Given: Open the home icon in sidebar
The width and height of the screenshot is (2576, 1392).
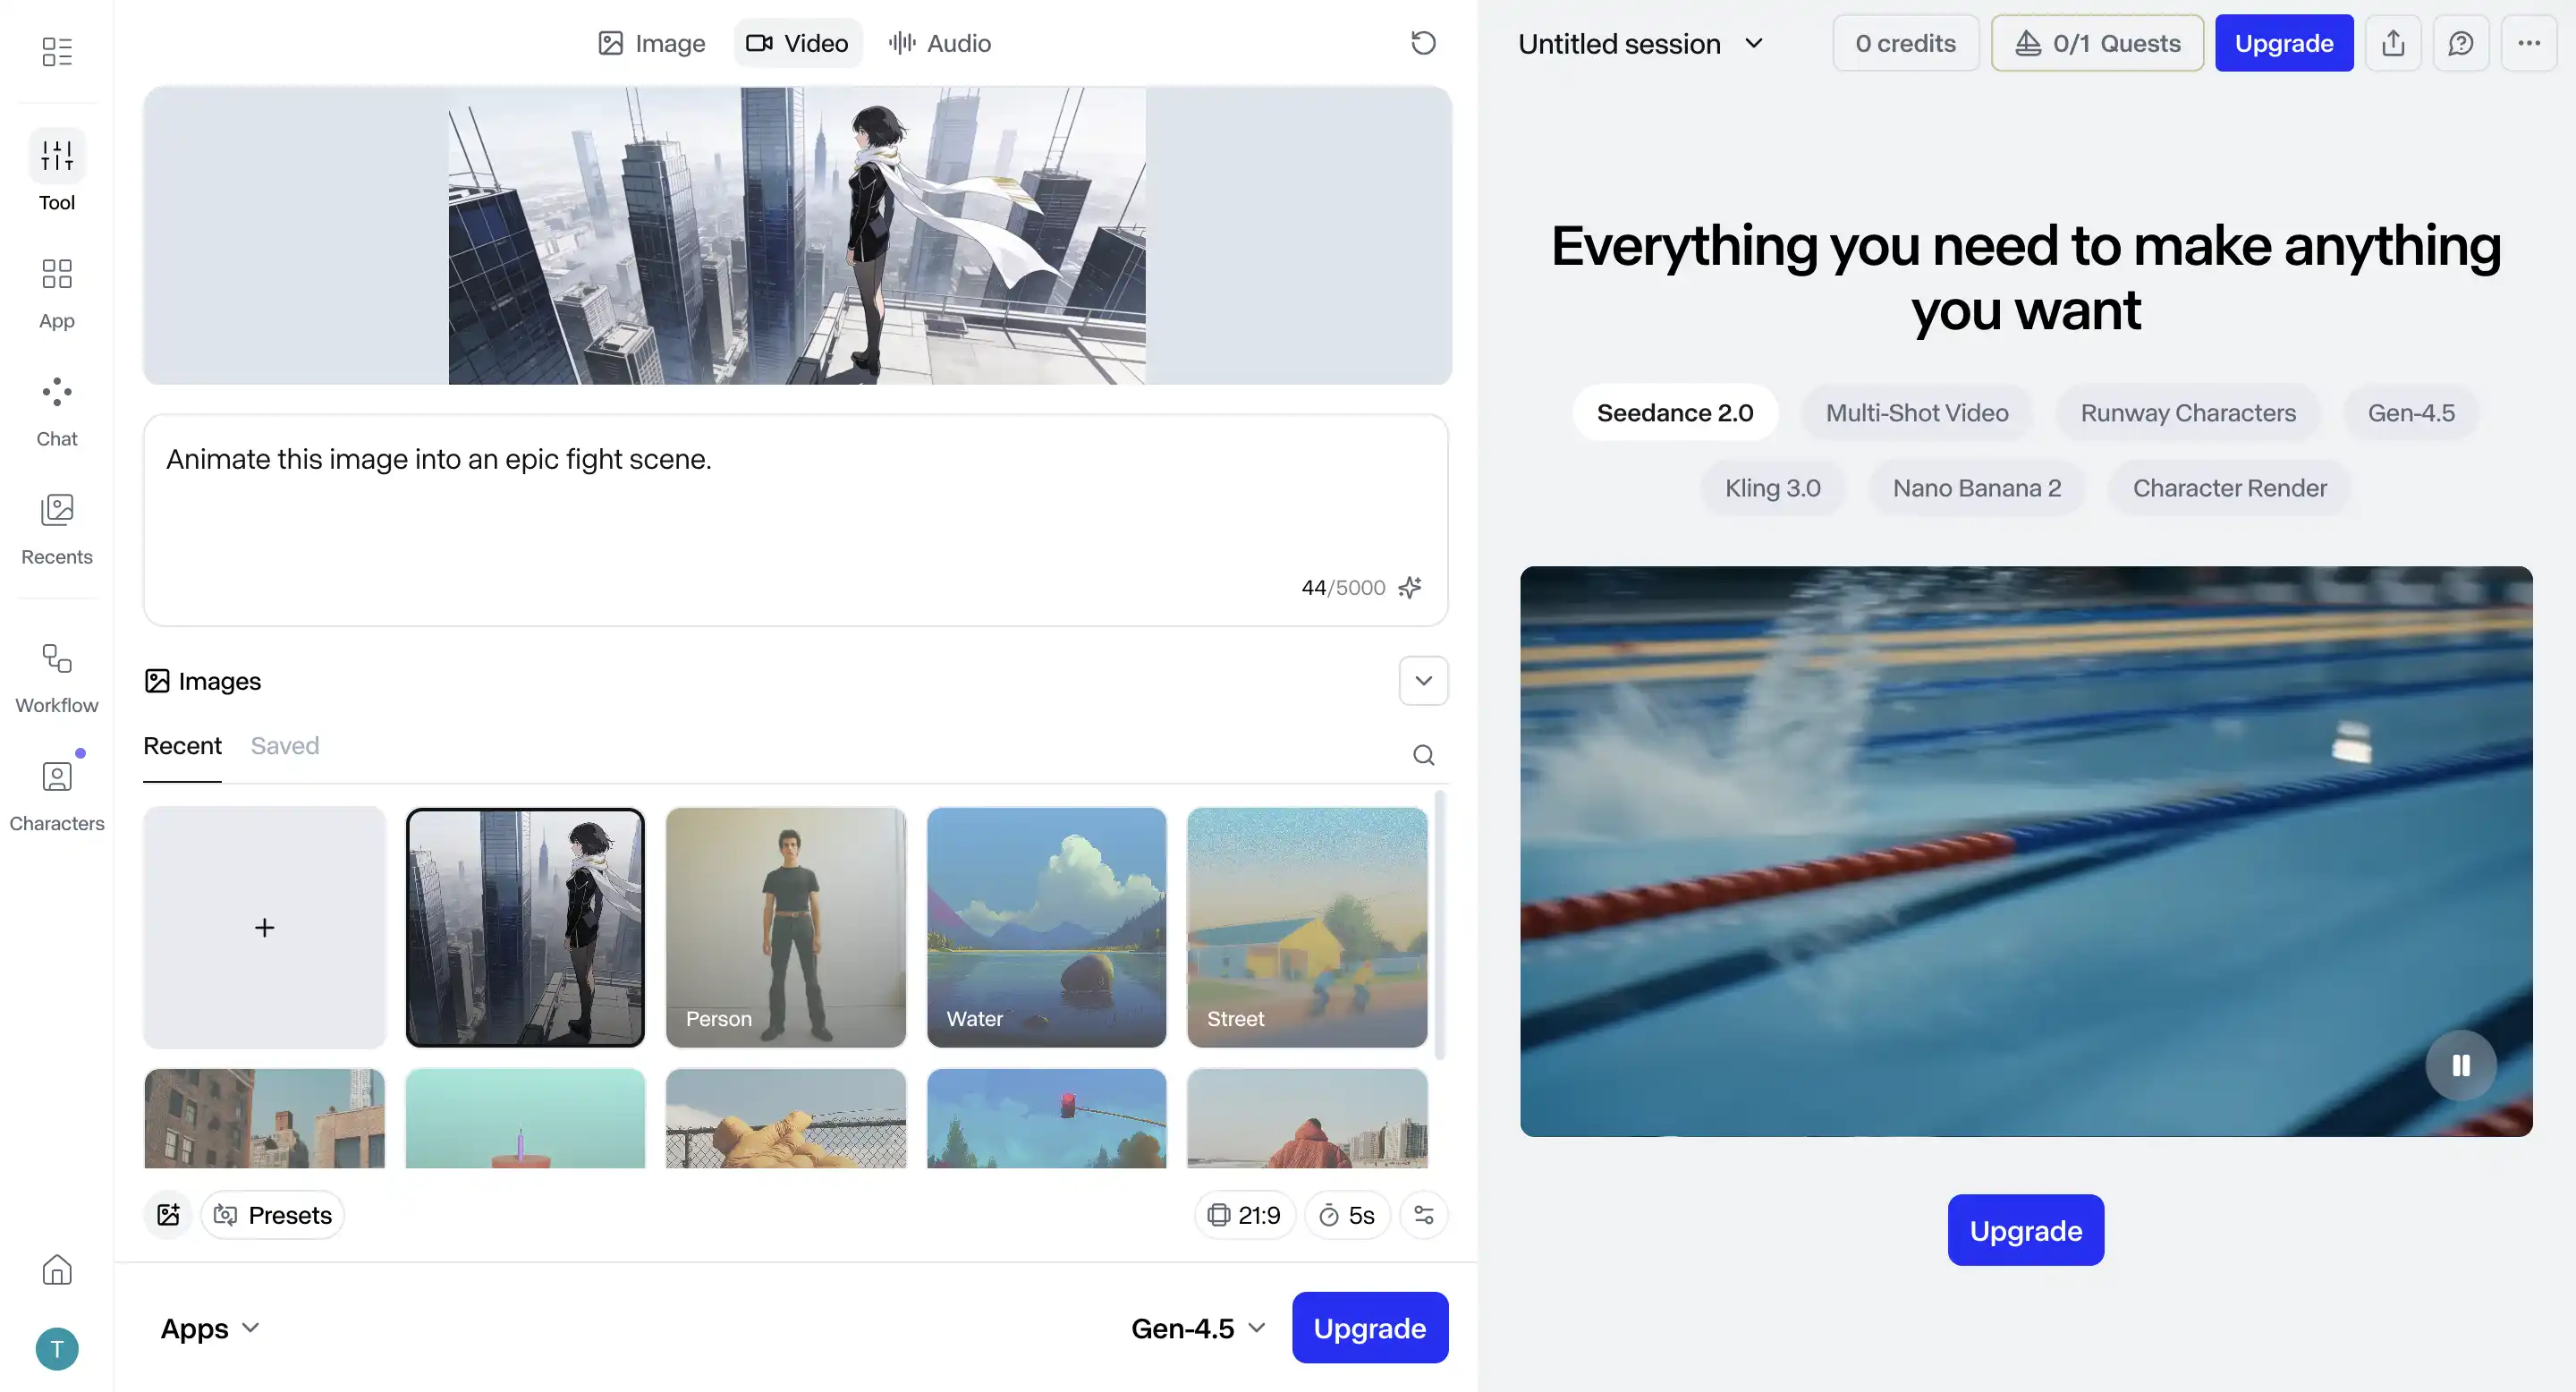Looking at the screenshot, I should (57, 1269).
